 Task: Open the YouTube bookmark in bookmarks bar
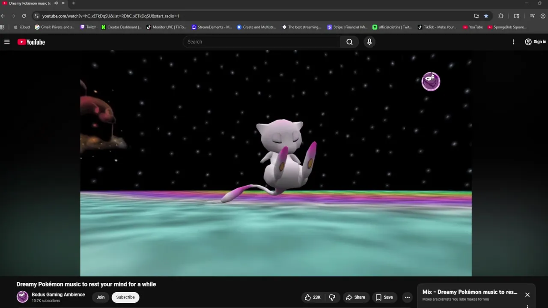473,27
